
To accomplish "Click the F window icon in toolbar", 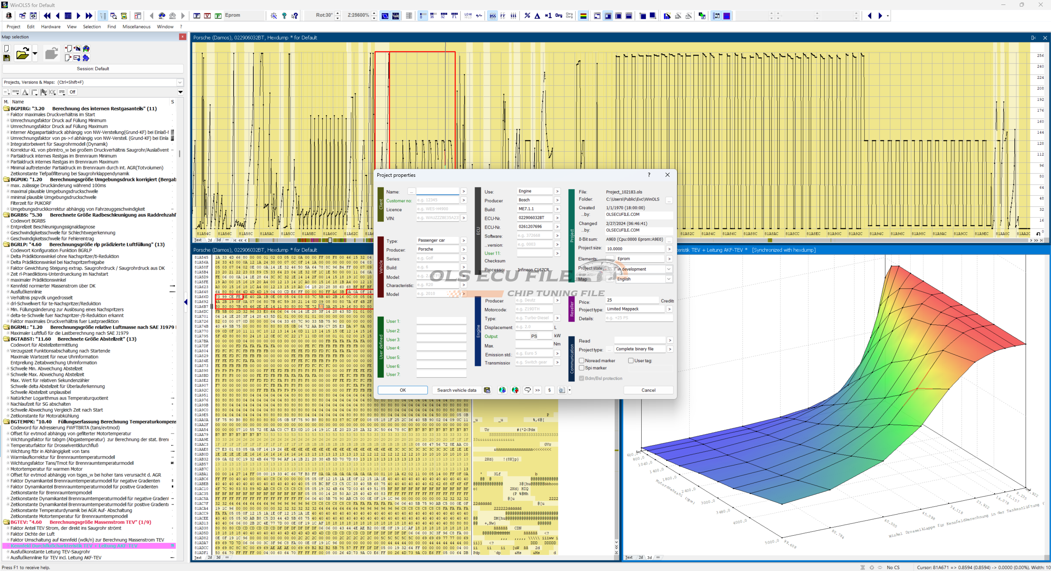I will (197, 16).
